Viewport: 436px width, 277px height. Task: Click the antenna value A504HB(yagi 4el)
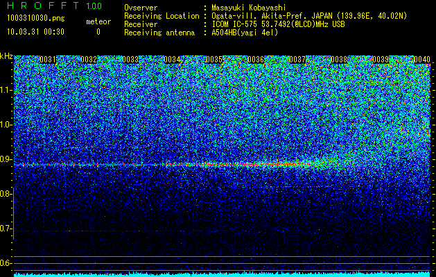(245, 33)
